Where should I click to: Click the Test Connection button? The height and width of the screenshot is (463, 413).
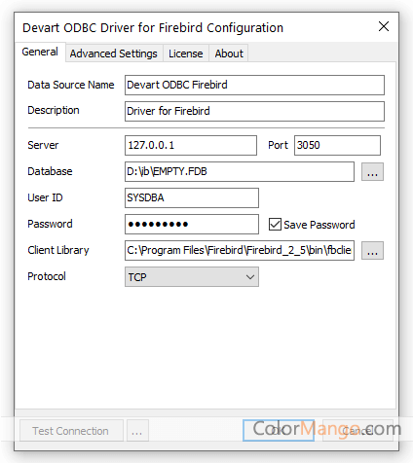pos(71,431)
